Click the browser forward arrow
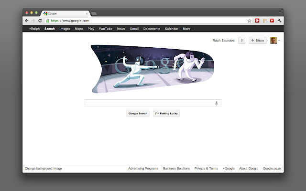The height and width of the screenshot is (191, 306). pyautogui.click(x=33, y=21)
